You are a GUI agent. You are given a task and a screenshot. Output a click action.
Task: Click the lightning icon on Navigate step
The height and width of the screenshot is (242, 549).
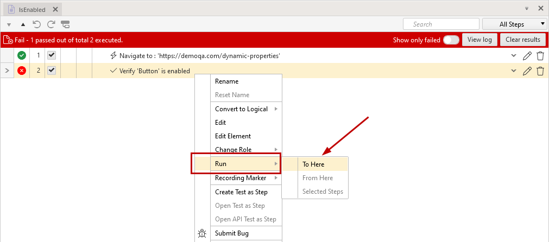(x=113, y=55)
